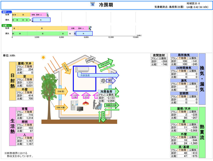Click the air conditioner icon beside the 冷房期 title

click(x=92, y=4)
